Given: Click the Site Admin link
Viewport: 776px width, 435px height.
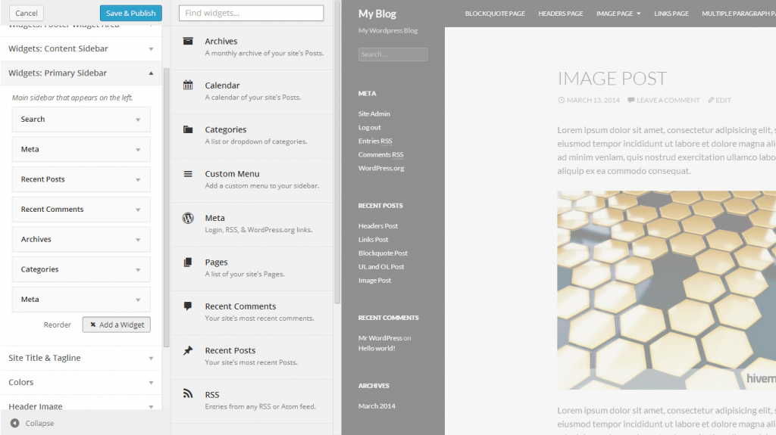Looking at the screenshot, I should pyautogui.click(x=374, y=113).
